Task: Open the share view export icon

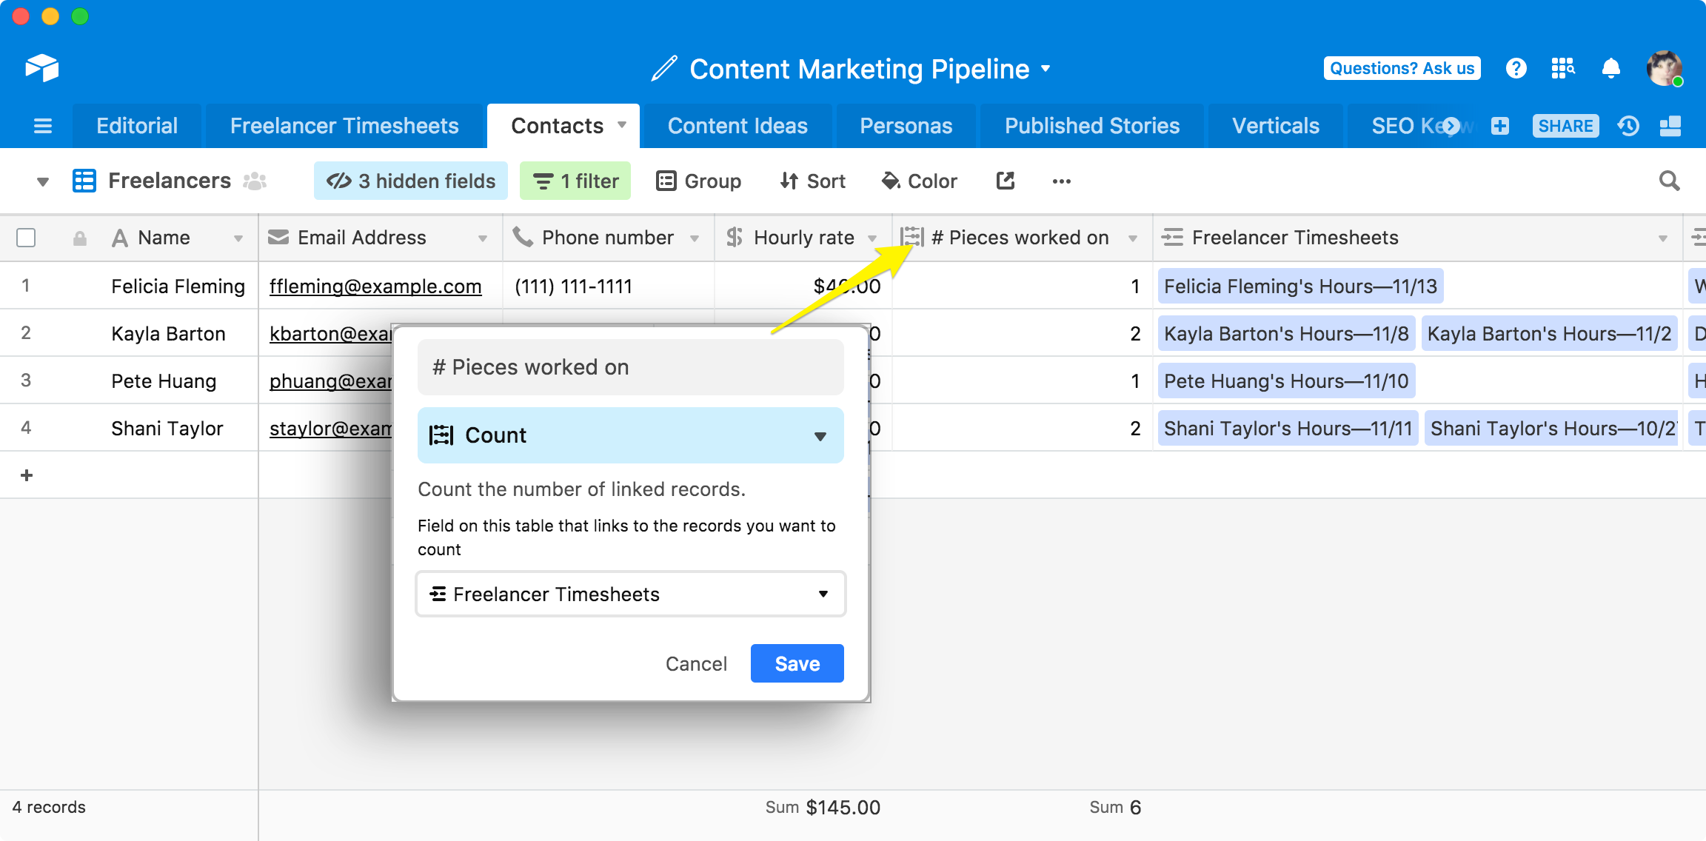Action: (x=1005, y=181)
